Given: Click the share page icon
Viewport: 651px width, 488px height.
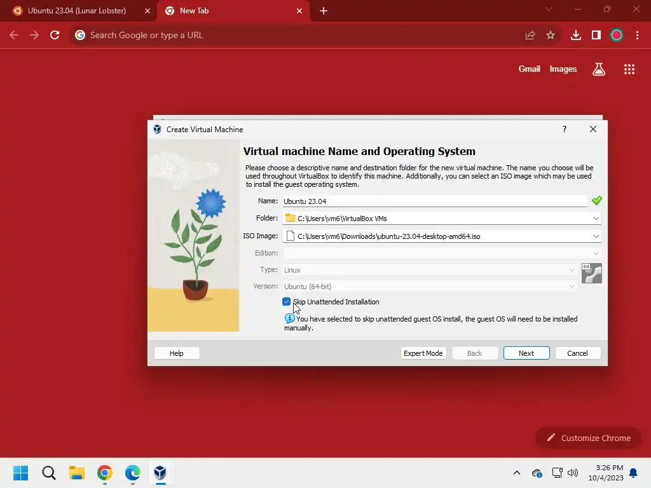Looking at the screenshot, I should tap(530, 36).
